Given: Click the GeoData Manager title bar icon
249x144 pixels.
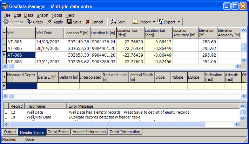Looking at the screenshot, I should click(5, 6).
